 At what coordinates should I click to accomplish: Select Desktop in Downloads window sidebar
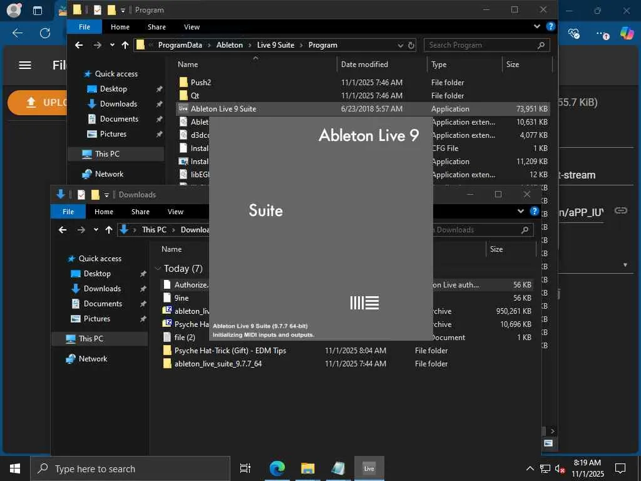97,274
